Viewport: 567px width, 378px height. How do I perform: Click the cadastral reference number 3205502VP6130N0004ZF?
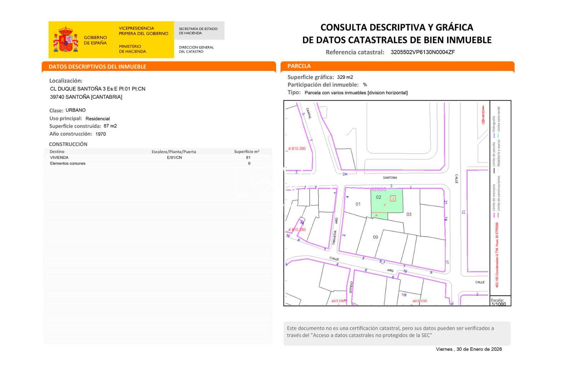(x=422, y=52)
